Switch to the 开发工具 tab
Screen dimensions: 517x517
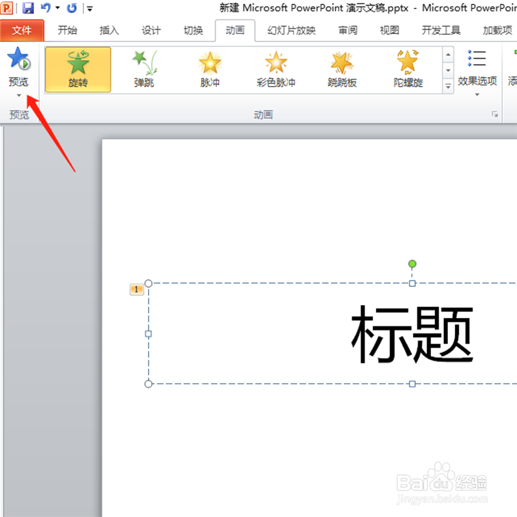[441, 30]
